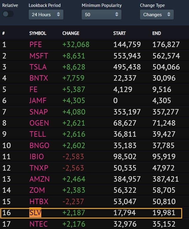Screen dimensions: 189x229
Task: Toggle the Relative switch
Action: [8, 14]
